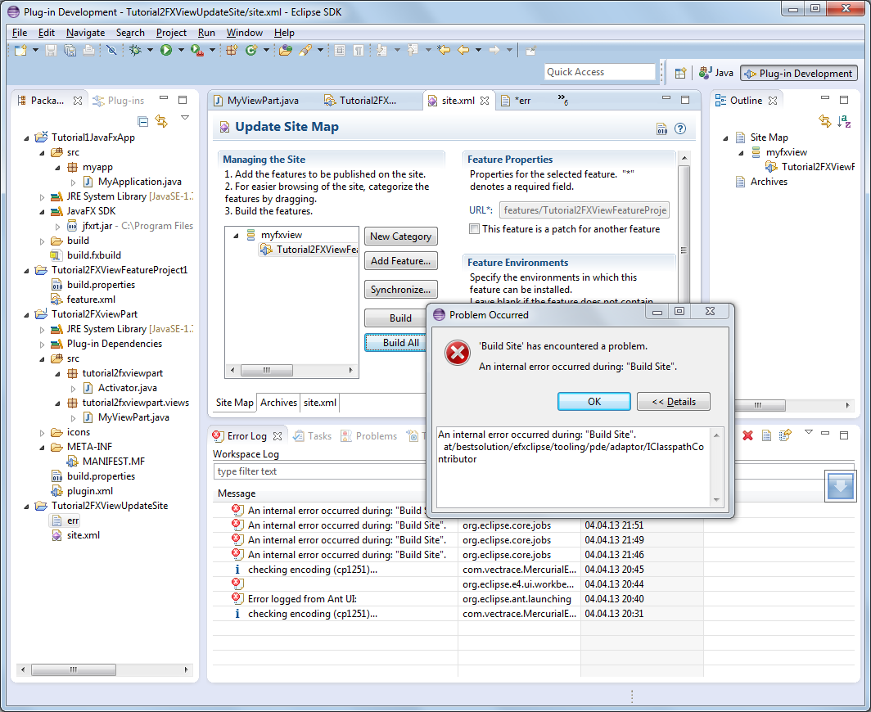
Task: Click the Open Perspective icon
Action: click(x=680, y=73)
